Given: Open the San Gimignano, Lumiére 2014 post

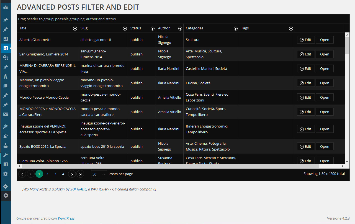Looking at the screenshot, I should tap(325, 54).
